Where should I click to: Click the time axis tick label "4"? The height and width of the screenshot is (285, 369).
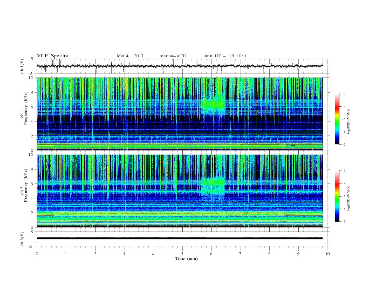[x=153, y=254]
